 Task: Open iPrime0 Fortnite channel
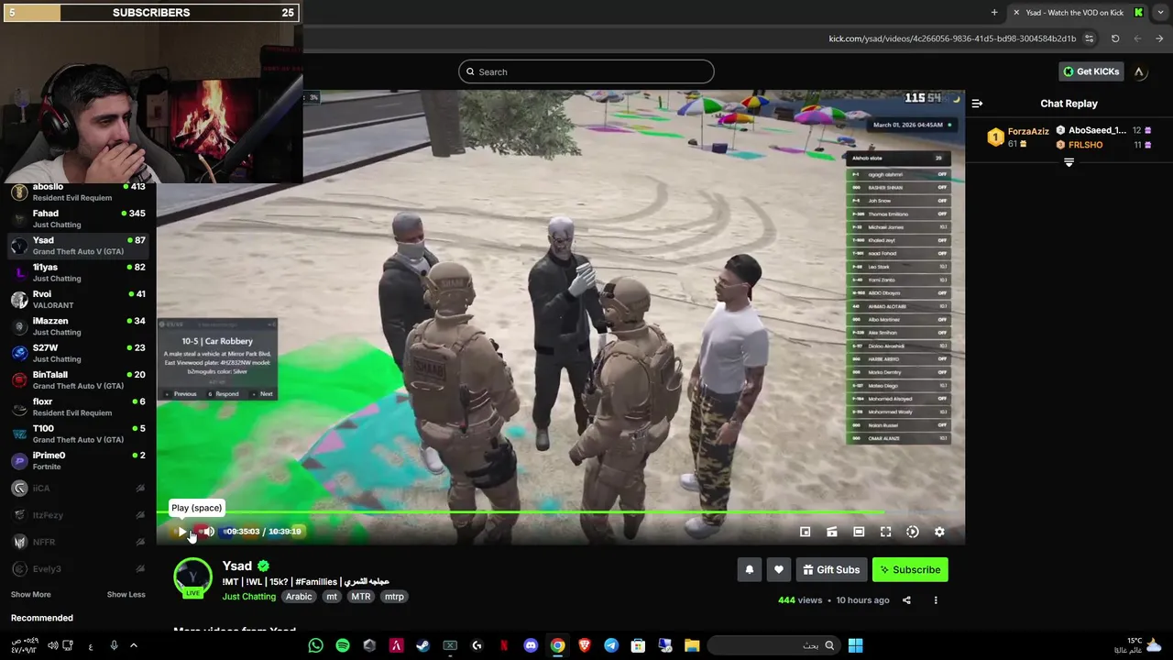[x=78, y=461]
